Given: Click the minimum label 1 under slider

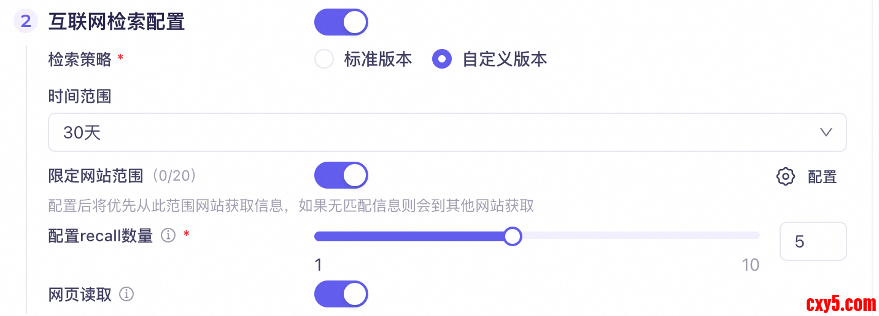Looking at the screenshot, I should point(318,265).
